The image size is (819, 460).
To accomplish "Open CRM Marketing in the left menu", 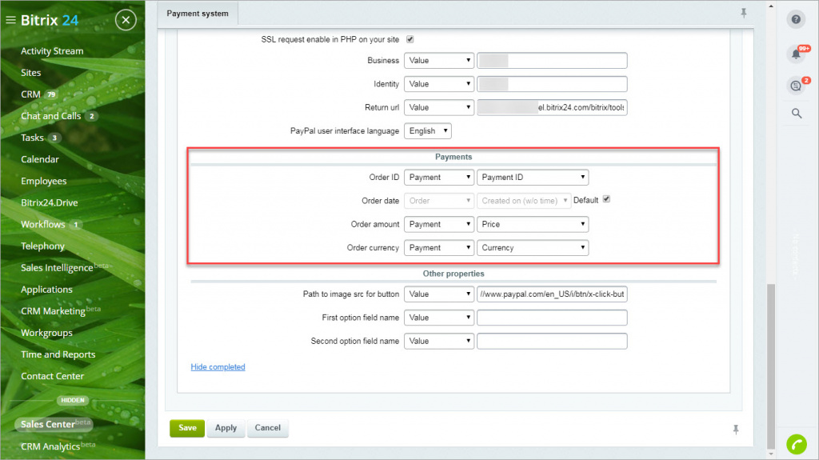I will (54, 311).
